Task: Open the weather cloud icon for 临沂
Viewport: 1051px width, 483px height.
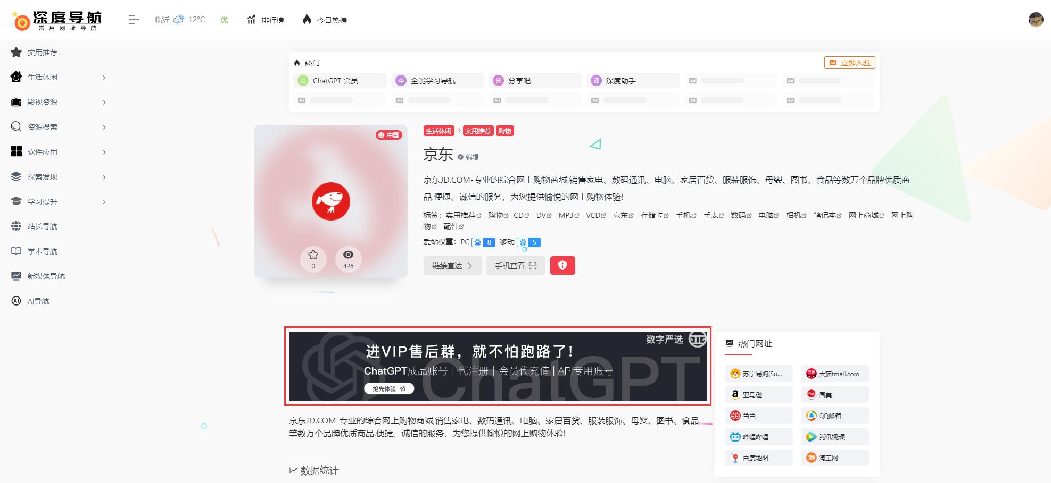Action: [x=179, y=20]
